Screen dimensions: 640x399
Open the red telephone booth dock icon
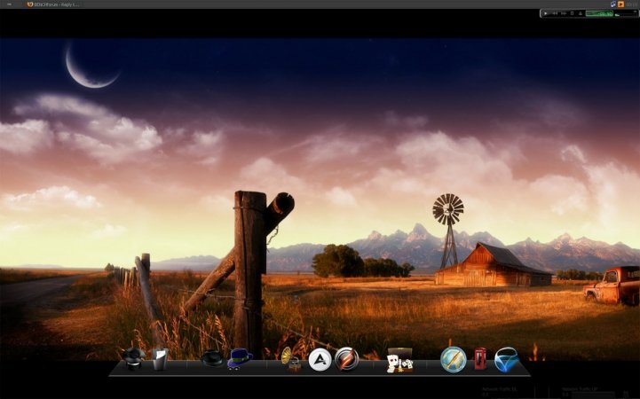(x=480, y=358)
